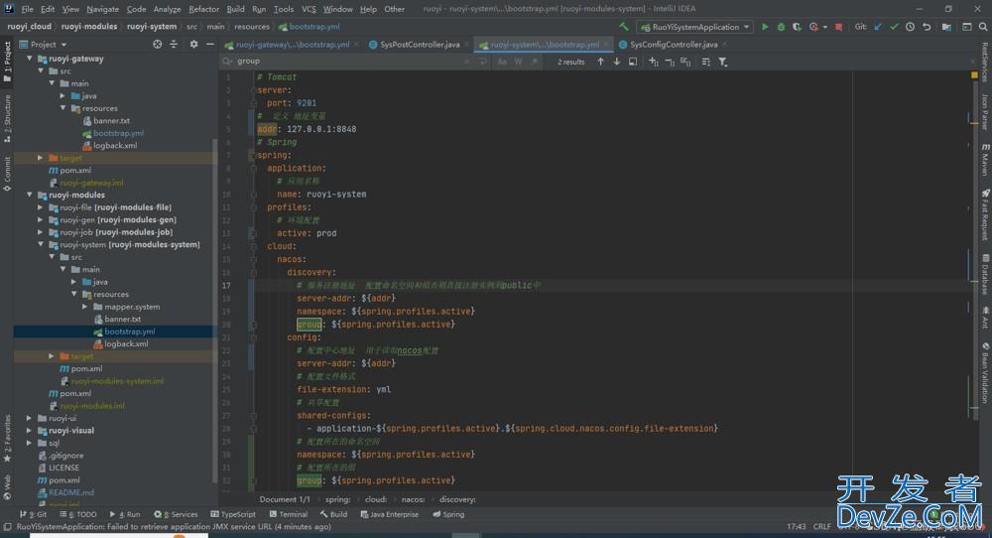Close the SysPostController.java tab
The height and width of the screenshot is (538, 992).
[467, 45]
